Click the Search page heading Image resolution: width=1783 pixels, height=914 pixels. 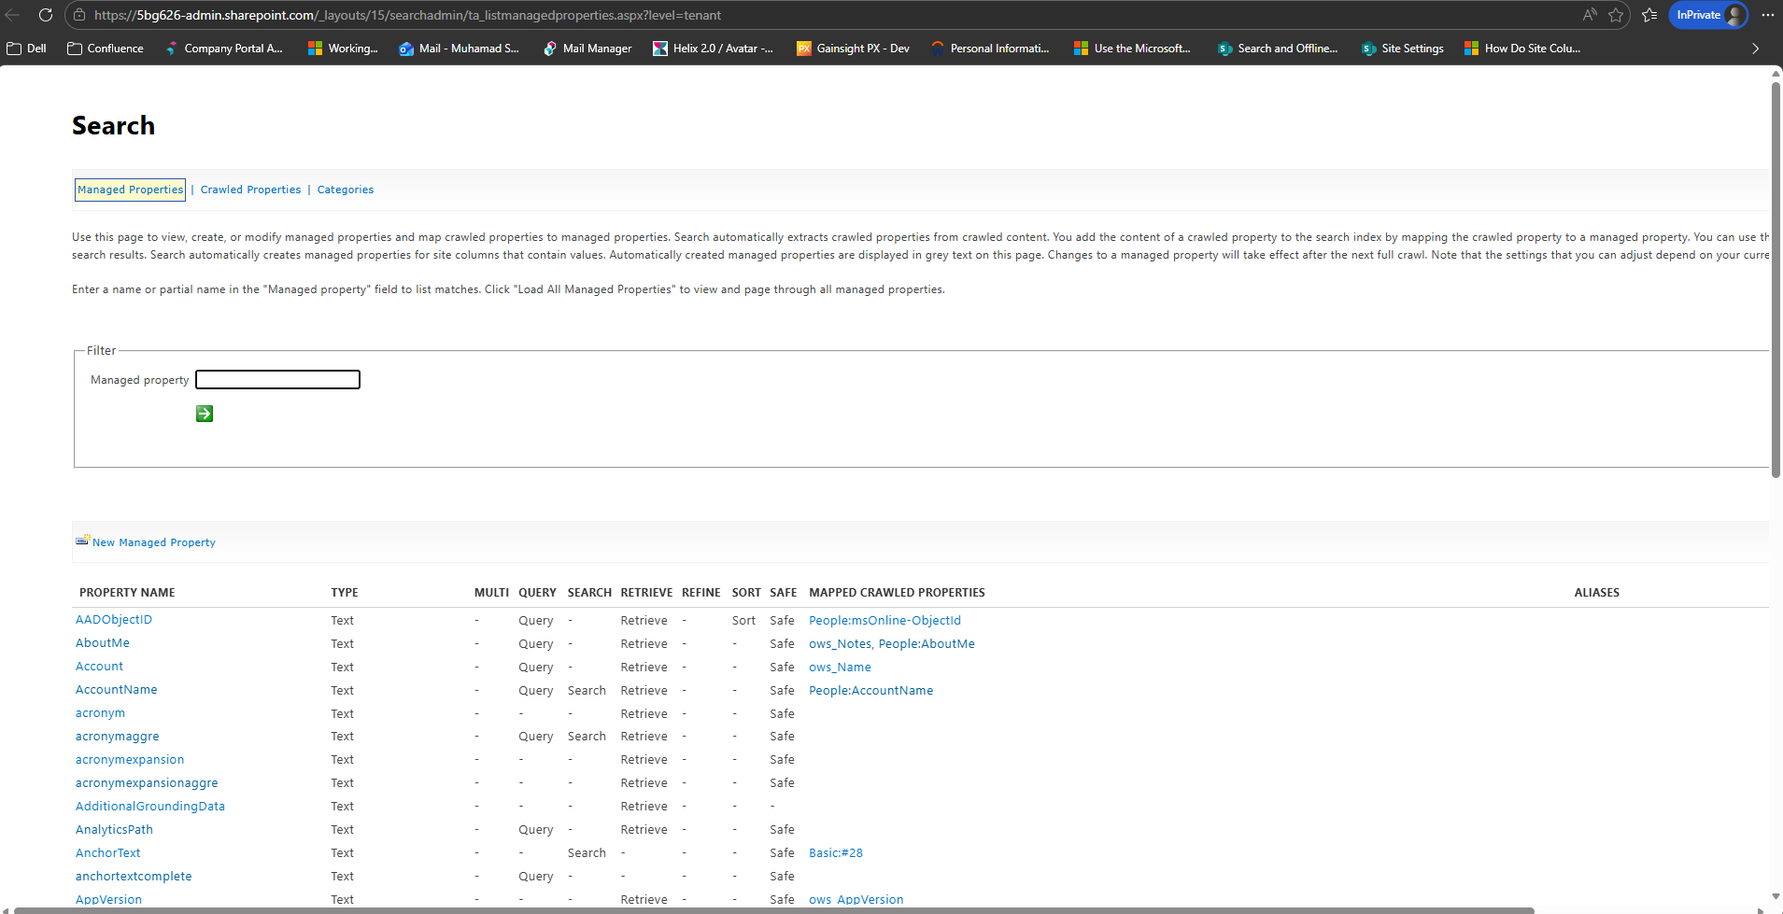[113, 125]
